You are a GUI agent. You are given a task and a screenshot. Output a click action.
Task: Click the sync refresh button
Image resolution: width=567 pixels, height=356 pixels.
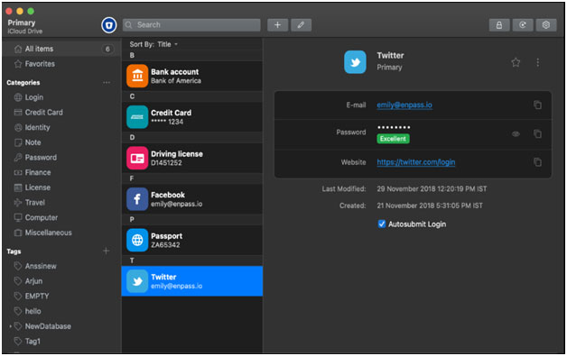pos(523,25)
